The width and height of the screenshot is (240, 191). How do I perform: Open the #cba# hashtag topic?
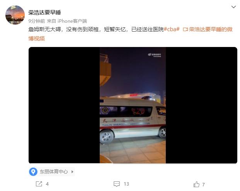[x=172, y=29]
